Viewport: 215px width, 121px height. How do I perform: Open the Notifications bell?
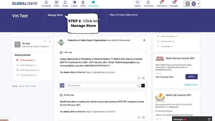(162, 4)
